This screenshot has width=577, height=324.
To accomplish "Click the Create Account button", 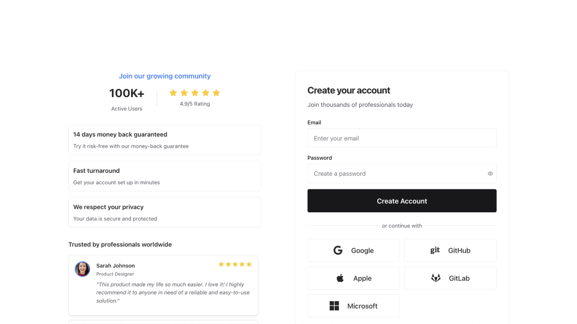I will click(402, 201).
